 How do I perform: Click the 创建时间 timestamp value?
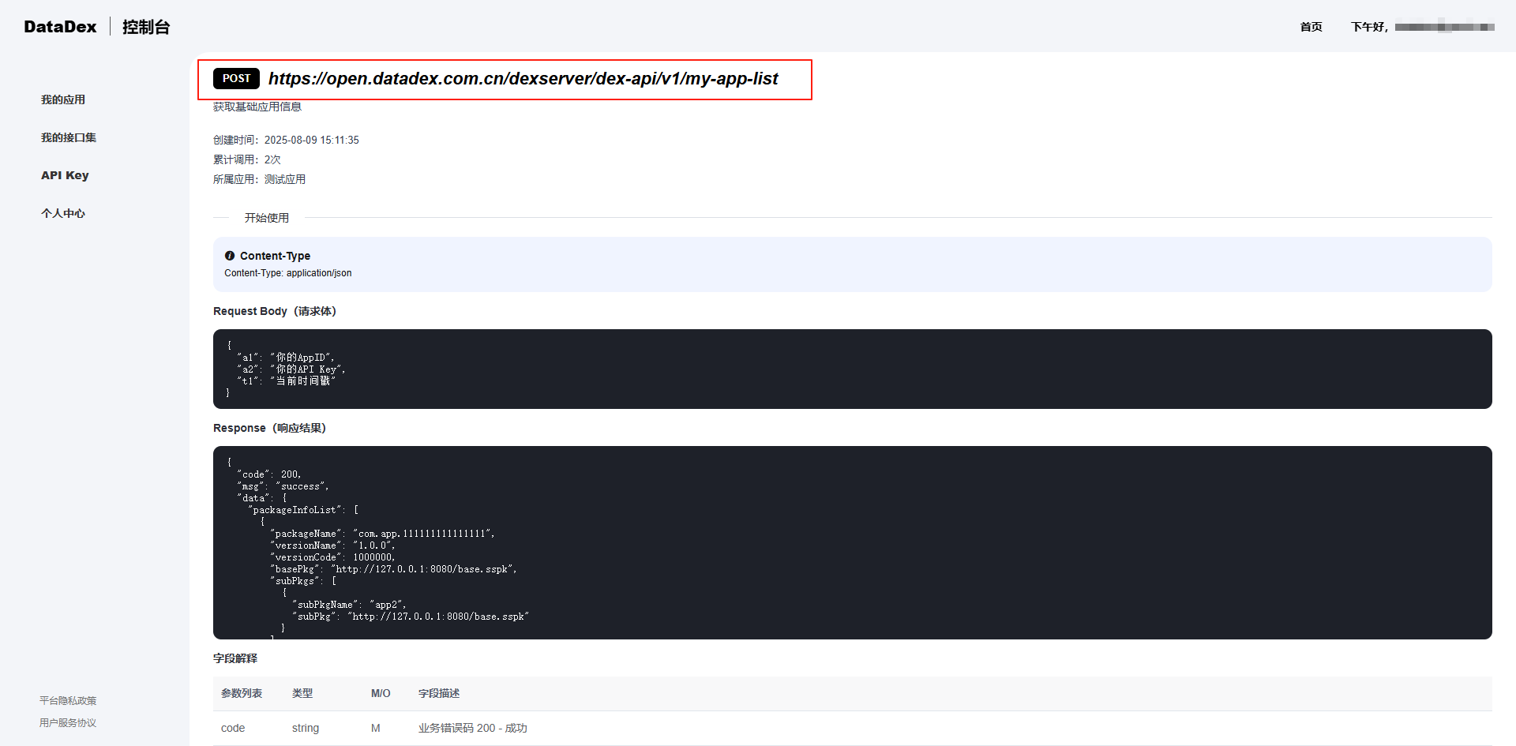pos(311,140)
